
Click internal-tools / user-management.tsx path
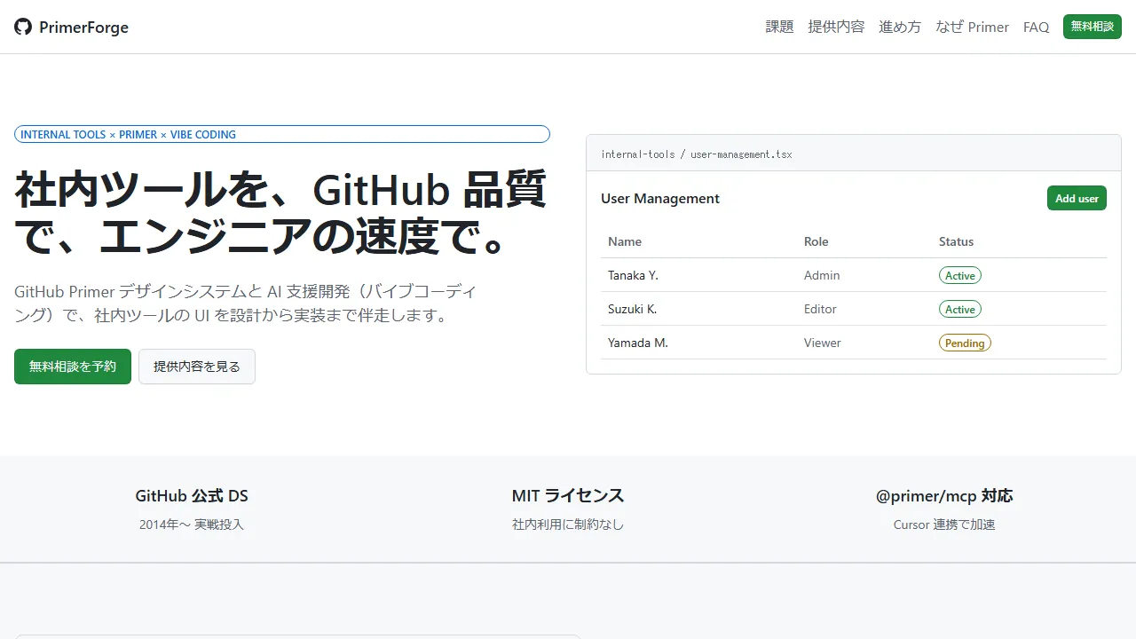click(x=697, y=154)
